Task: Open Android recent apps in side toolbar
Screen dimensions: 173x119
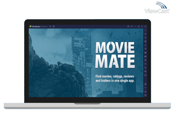Action: pyautogui.click(x=145, y=95)
